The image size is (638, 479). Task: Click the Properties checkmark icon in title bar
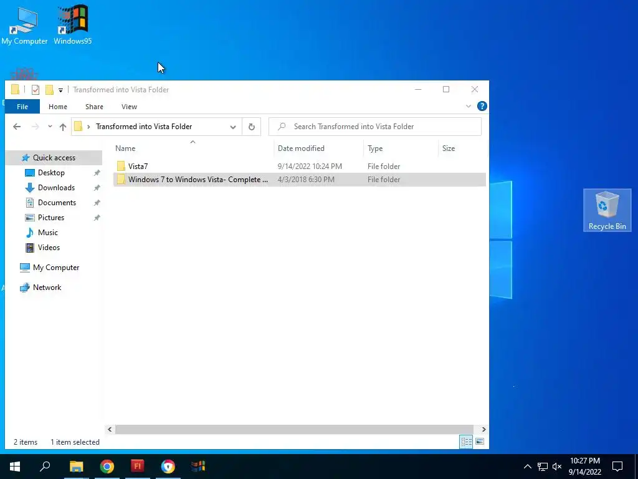click(x=36, y=90)
